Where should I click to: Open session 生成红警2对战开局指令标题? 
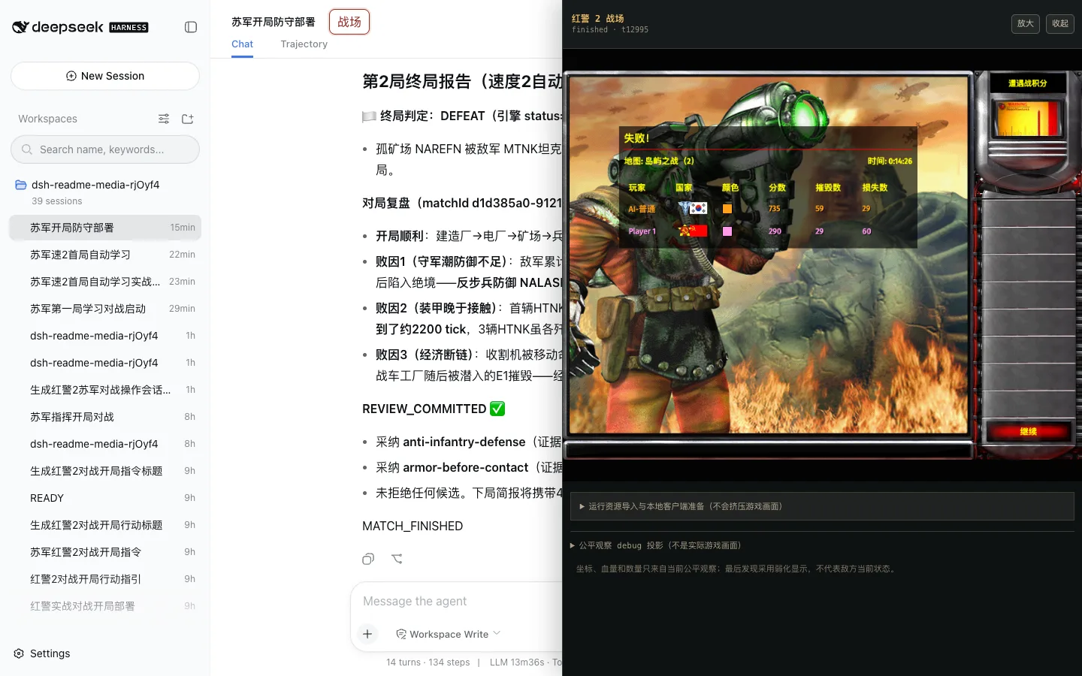pos(105,471)
